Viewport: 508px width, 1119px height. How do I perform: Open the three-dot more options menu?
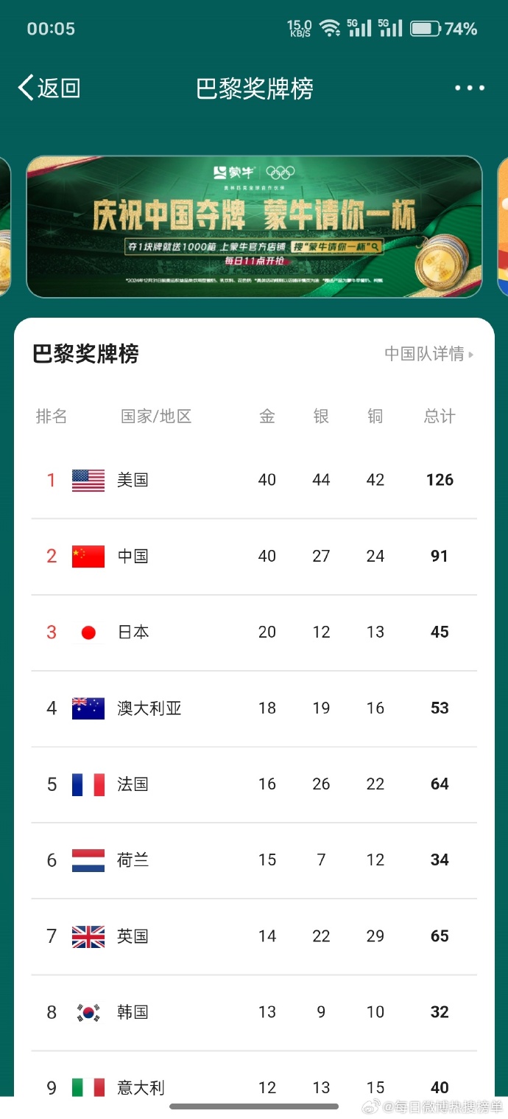point(470,88)
